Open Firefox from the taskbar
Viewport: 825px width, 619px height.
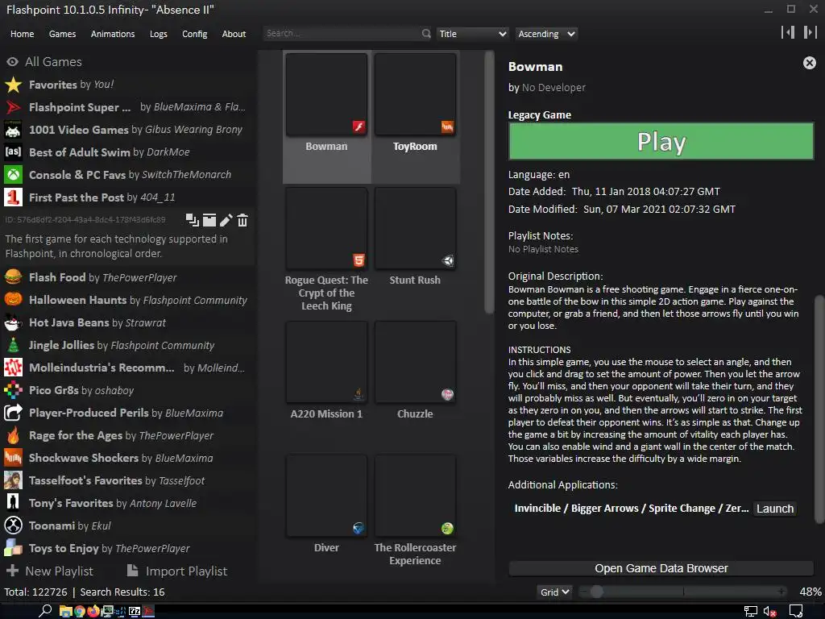coord(93,611)
